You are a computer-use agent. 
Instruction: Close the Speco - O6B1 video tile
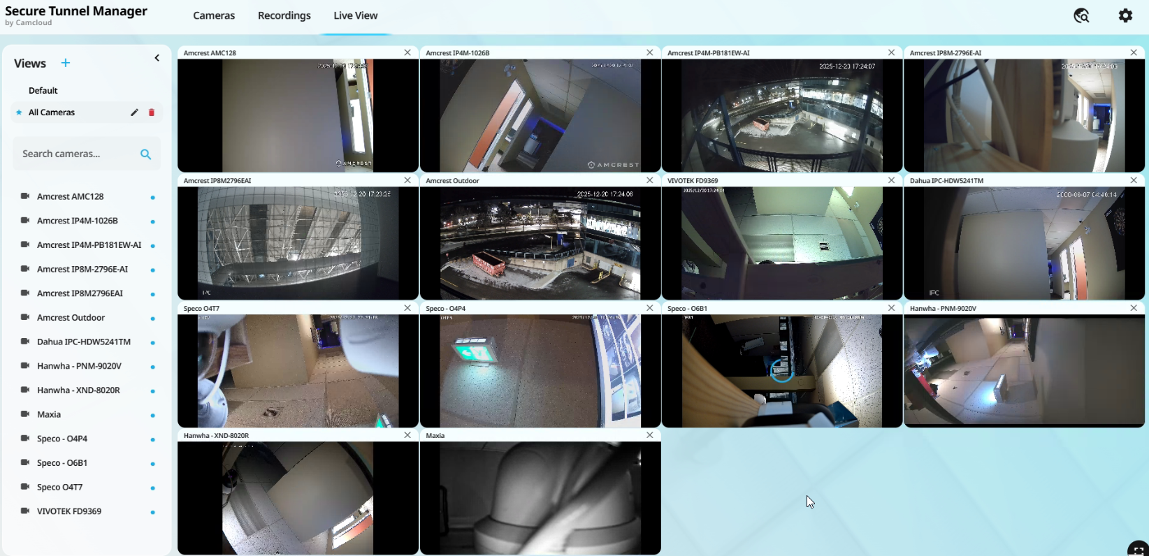(892, 308)
